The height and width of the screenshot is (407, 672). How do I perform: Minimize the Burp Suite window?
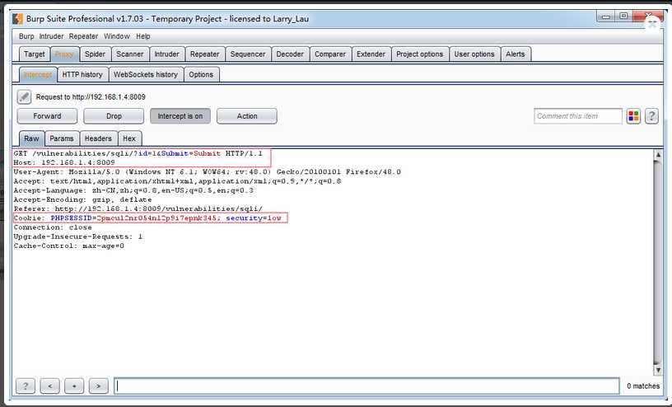tap(606, 16)
